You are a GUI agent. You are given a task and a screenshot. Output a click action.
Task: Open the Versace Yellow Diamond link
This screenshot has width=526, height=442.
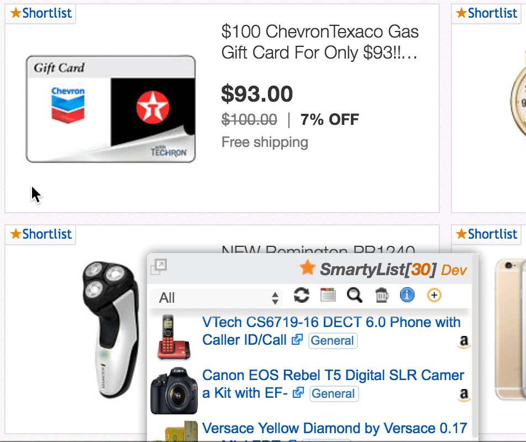[x=334, y=428]
